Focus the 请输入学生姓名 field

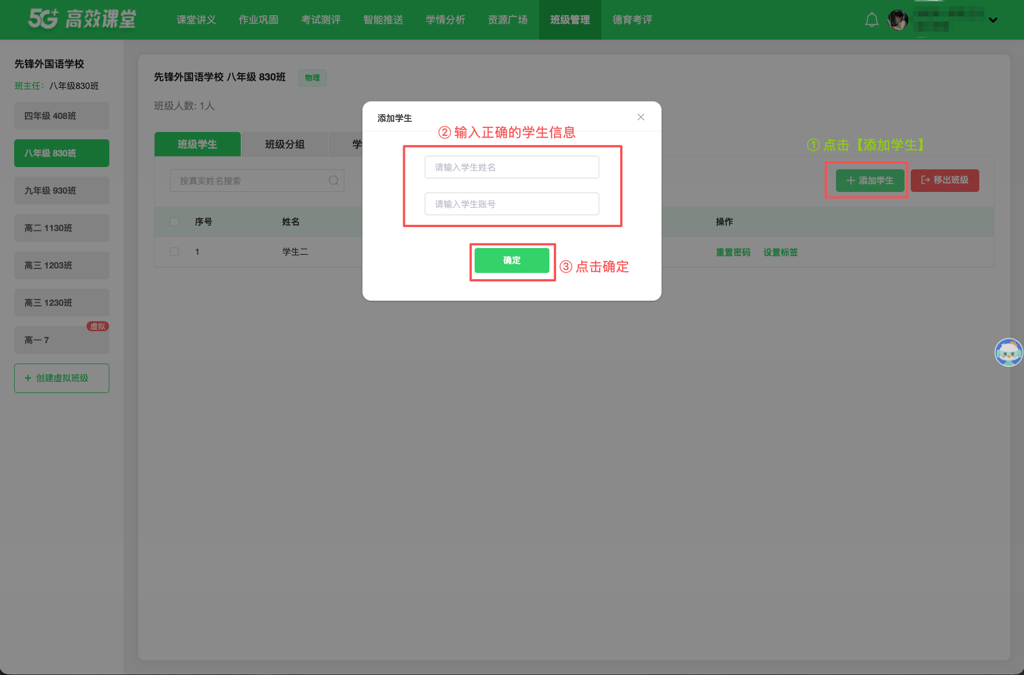pyautogui.click(x=511, y=167)
